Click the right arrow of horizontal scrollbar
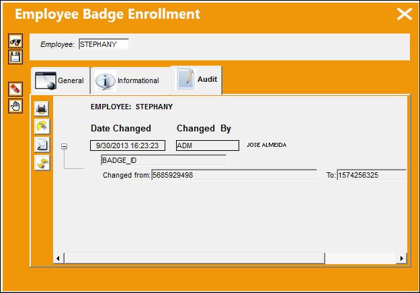Viewport: 420px width, 293px height. pos(401,258)
